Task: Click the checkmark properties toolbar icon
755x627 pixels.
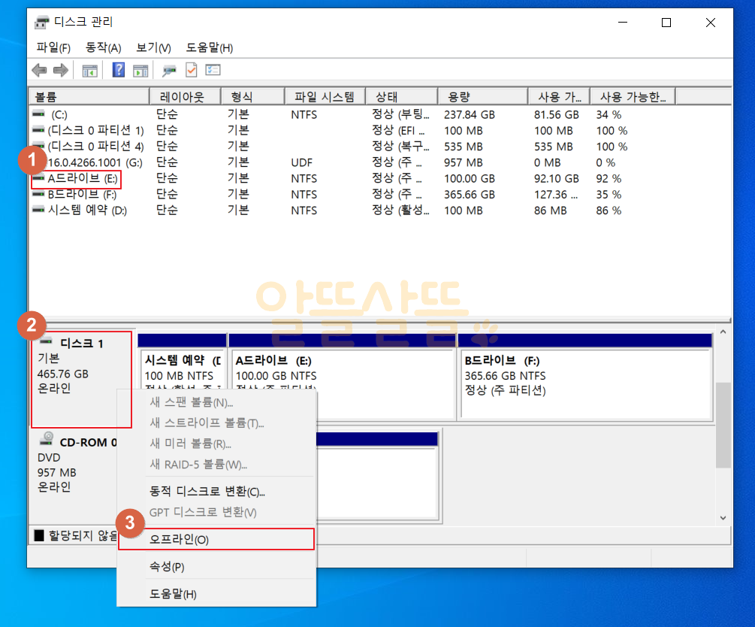Action: coord(191,71)
